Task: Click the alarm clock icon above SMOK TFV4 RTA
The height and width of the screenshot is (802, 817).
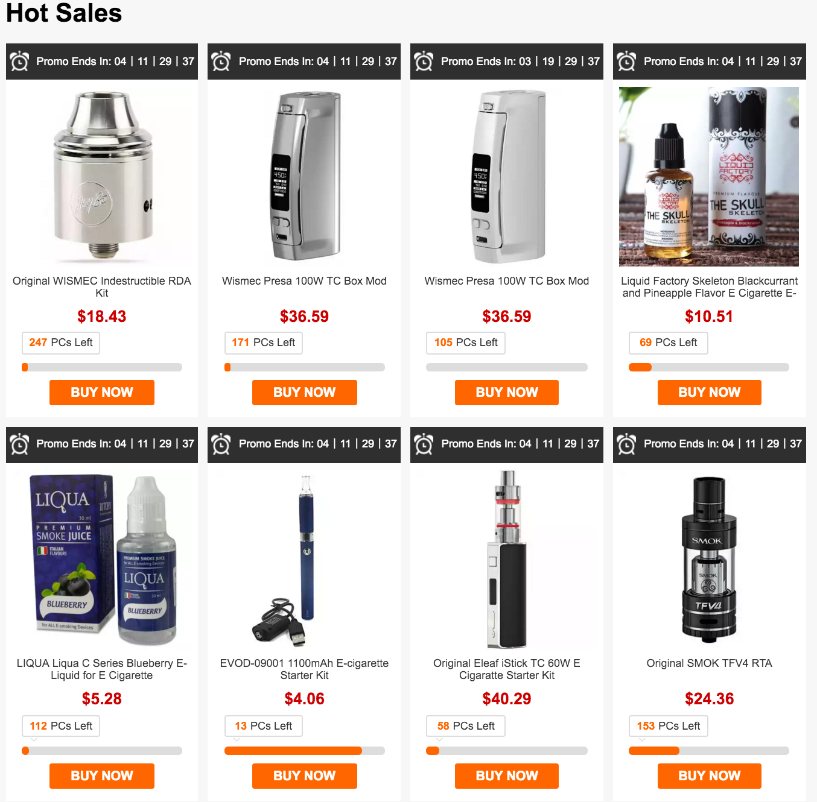Action: point(626,444)
